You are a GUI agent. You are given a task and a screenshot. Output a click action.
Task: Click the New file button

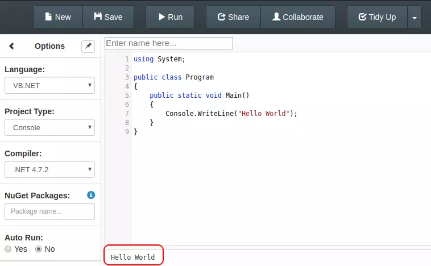coord(58,17)
